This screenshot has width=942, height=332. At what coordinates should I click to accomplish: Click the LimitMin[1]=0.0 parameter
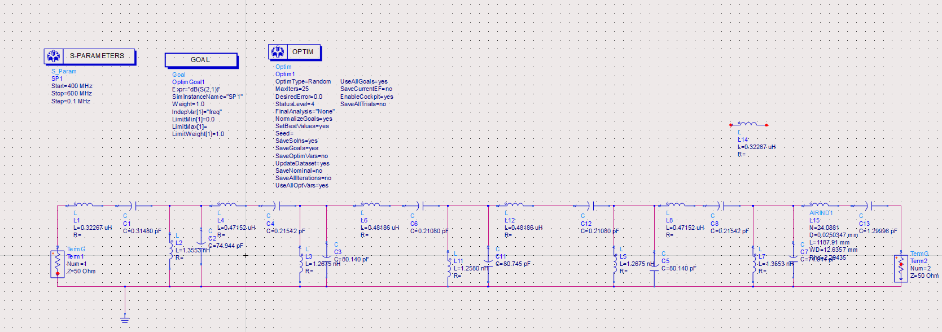(x=194, y=120)
